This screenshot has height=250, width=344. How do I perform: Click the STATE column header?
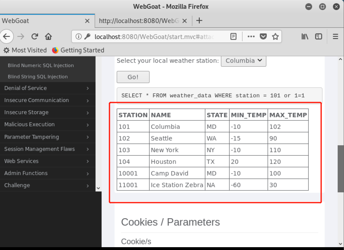click(x=217, y=115)
